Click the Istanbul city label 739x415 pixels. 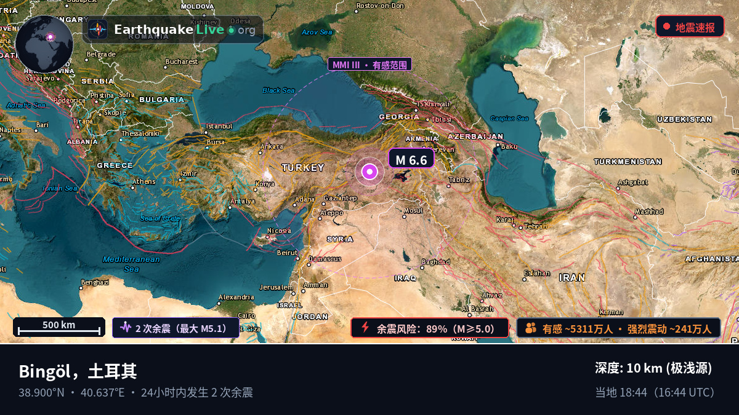click(x=219, y=125)
